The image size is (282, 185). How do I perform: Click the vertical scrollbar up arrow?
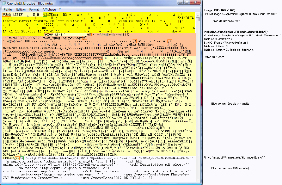[x=198, y=15]
